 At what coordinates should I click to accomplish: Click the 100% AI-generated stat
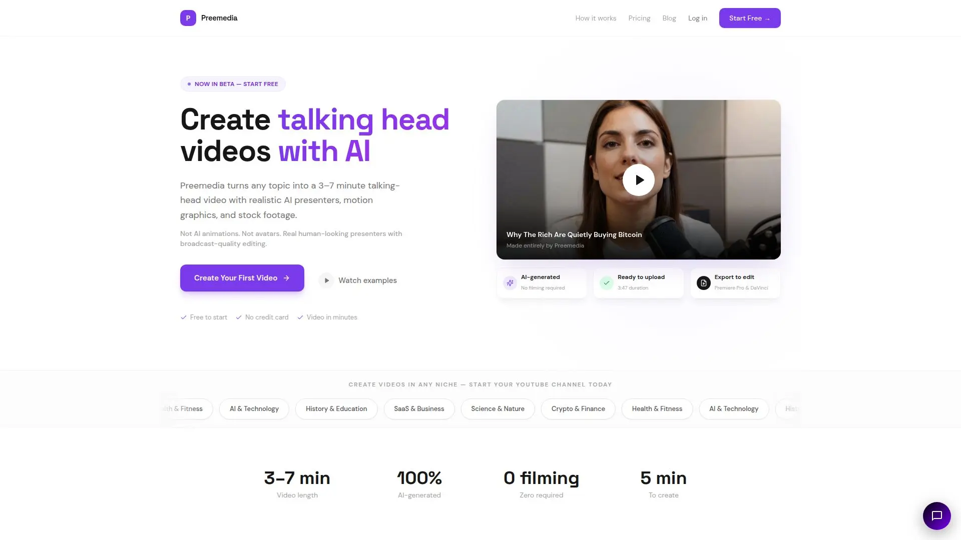[419, 484]
